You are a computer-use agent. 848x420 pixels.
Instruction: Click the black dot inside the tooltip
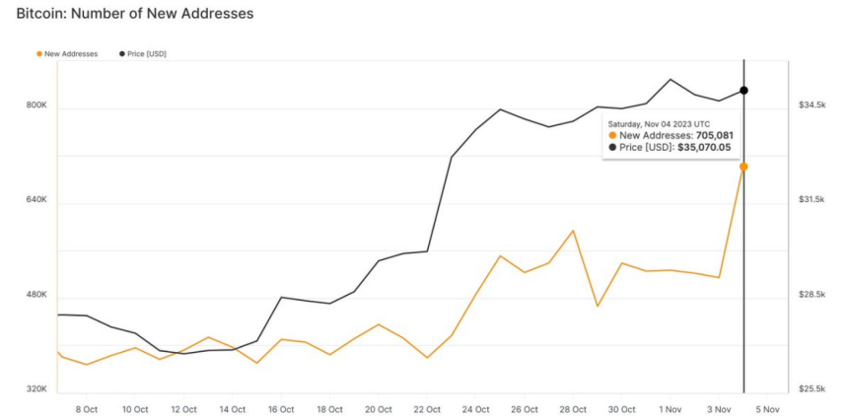(612, 147)
